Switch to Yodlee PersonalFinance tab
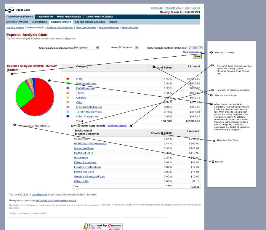The width and height of the screenshot is (266, 230). pyautogui.click(x=20, y=17)
